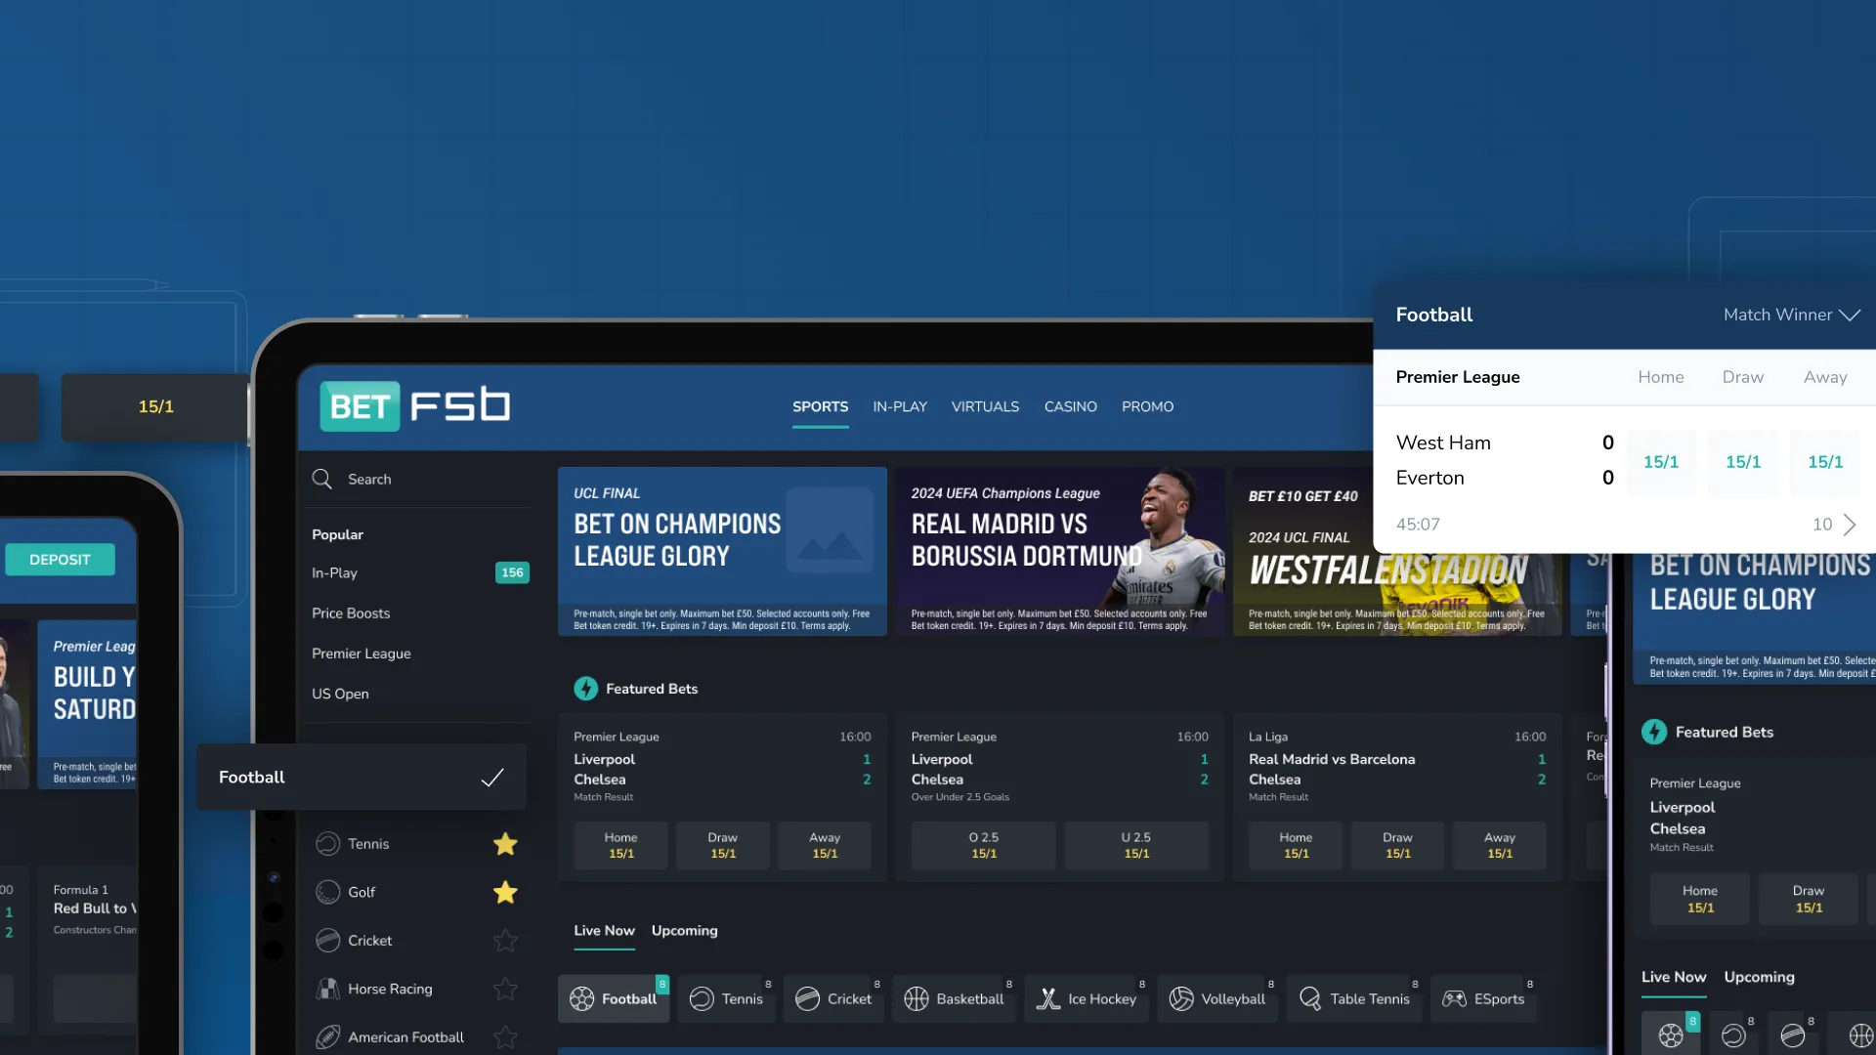1876x1055 pixels.
Task: Click the Deposit button
Action: (60, 559)
